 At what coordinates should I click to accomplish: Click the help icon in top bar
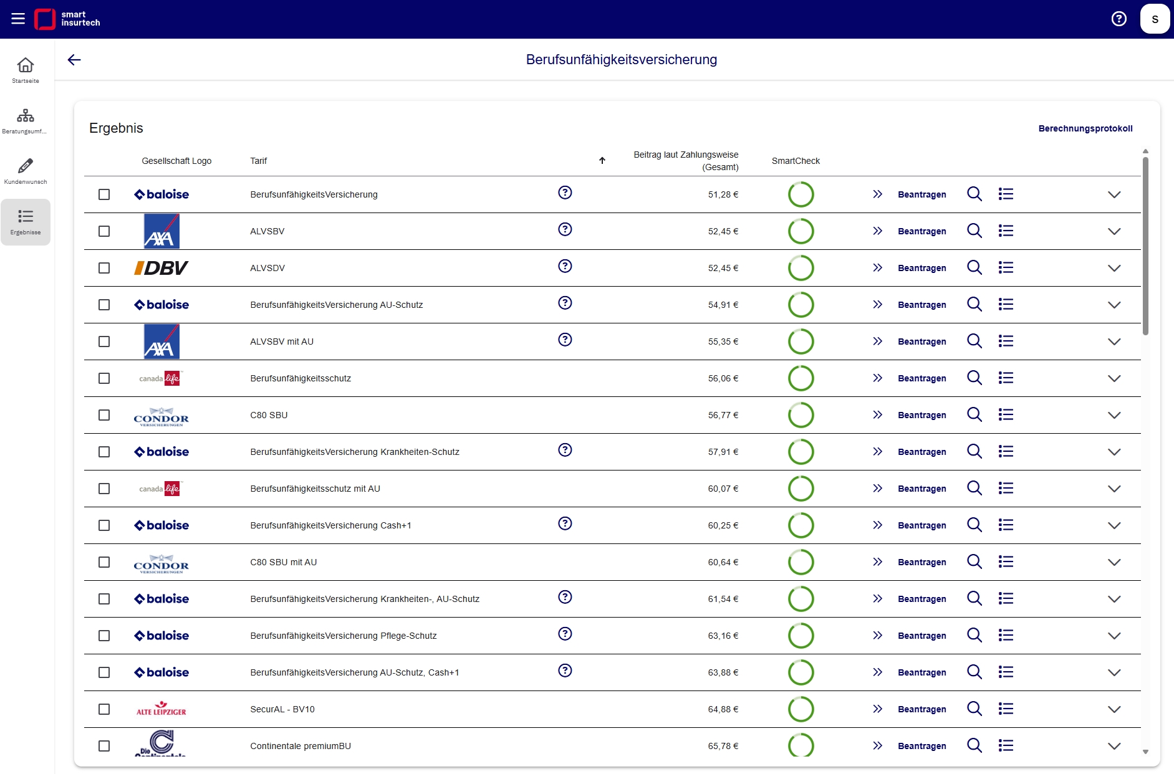click(x=1119, y=19)
